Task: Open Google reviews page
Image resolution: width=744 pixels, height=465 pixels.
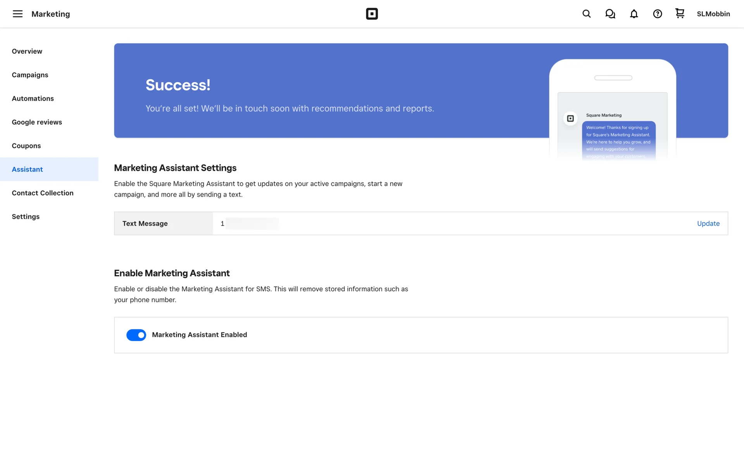Action: click(37, 122)
